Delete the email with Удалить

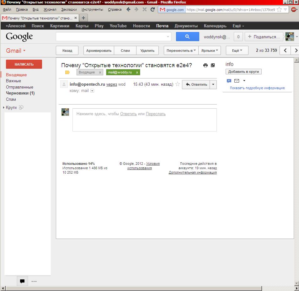(147, 50)
